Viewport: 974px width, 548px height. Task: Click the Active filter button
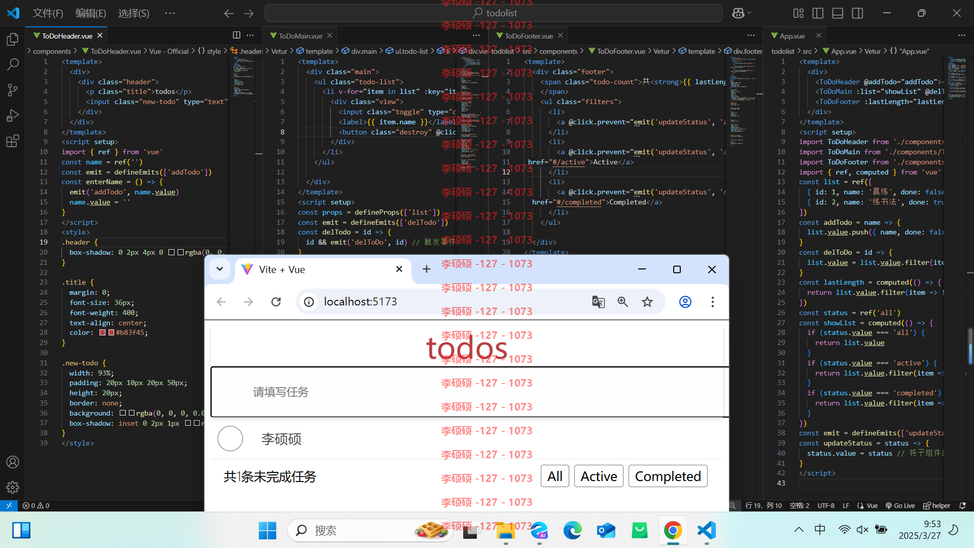(x=599, y=476)
